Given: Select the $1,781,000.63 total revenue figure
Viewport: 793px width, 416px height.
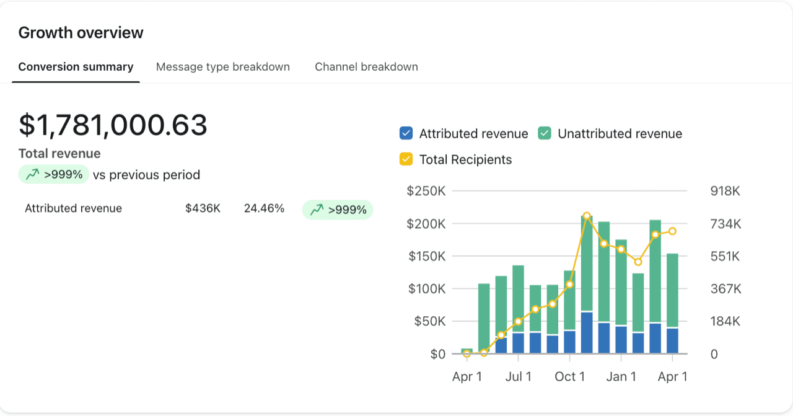Looking at the screenshot, I should pos(113,125).
